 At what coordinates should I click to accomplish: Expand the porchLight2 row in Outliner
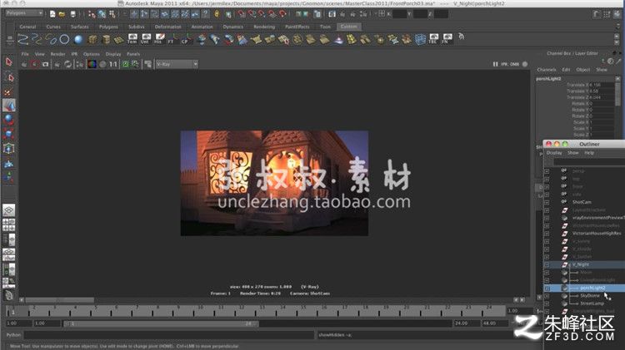(x=547, y=288)
